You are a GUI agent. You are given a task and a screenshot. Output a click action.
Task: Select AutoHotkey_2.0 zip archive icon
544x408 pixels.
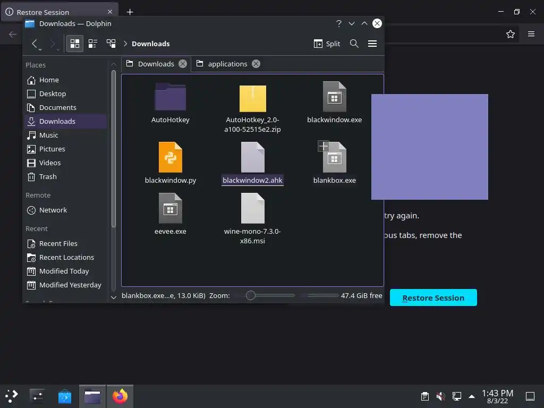(252, 98)
